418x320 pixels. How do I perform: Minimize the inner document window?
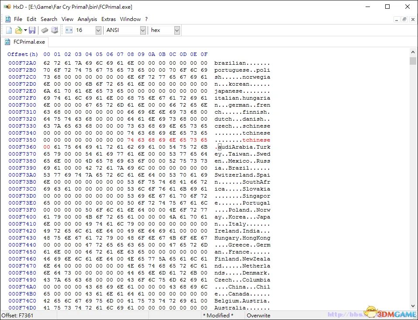tap(397, 19)
